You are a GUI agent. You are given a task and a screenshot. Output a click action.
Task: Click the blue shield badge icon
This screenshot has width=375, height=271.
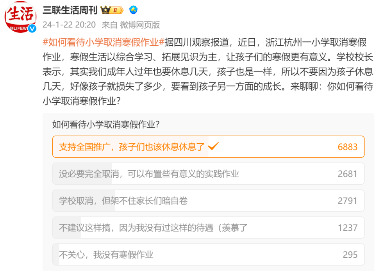pos(133,10)
